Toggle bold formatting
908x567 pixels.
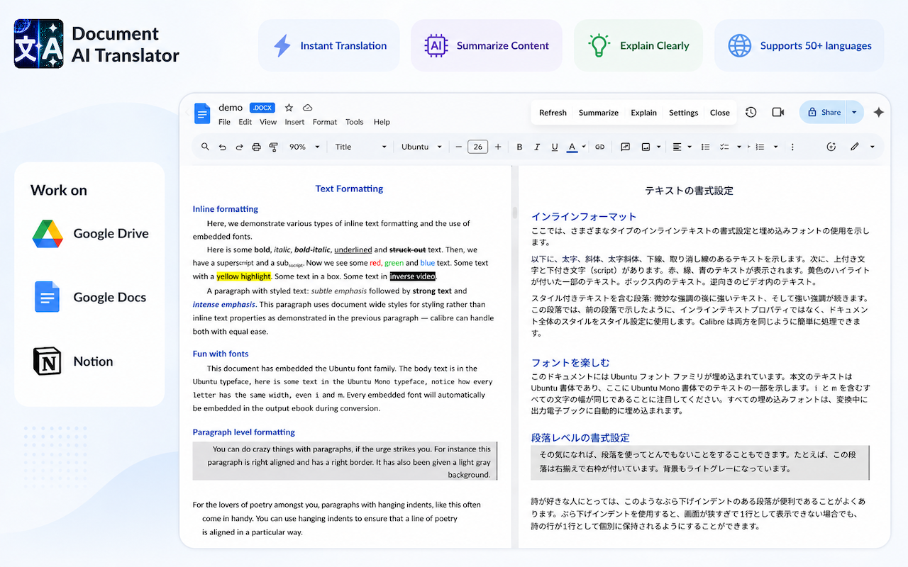pyautogui.click(x=519, y=147)
